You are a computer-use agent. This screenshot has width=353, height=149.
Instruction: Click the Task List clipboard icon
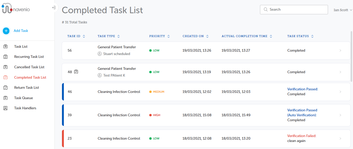click(5, 46)
